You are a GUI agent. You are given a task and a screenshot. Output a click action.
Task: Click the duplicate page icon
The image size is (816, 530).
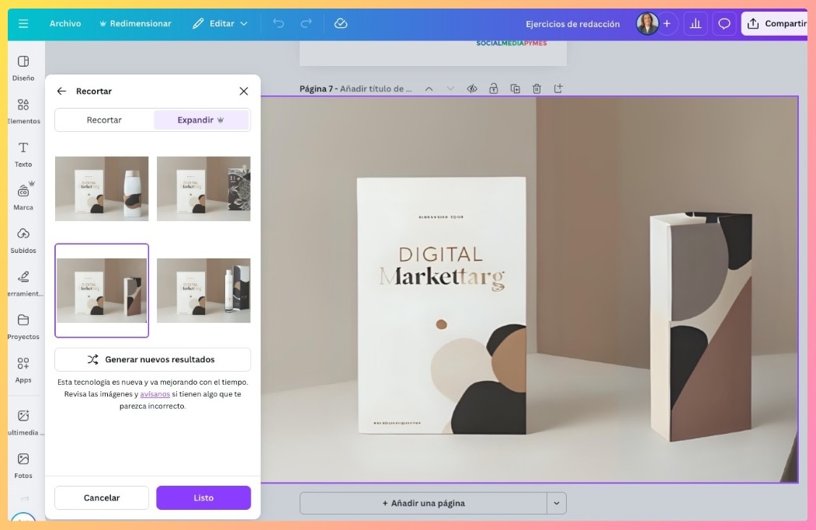tap(515, 88)
